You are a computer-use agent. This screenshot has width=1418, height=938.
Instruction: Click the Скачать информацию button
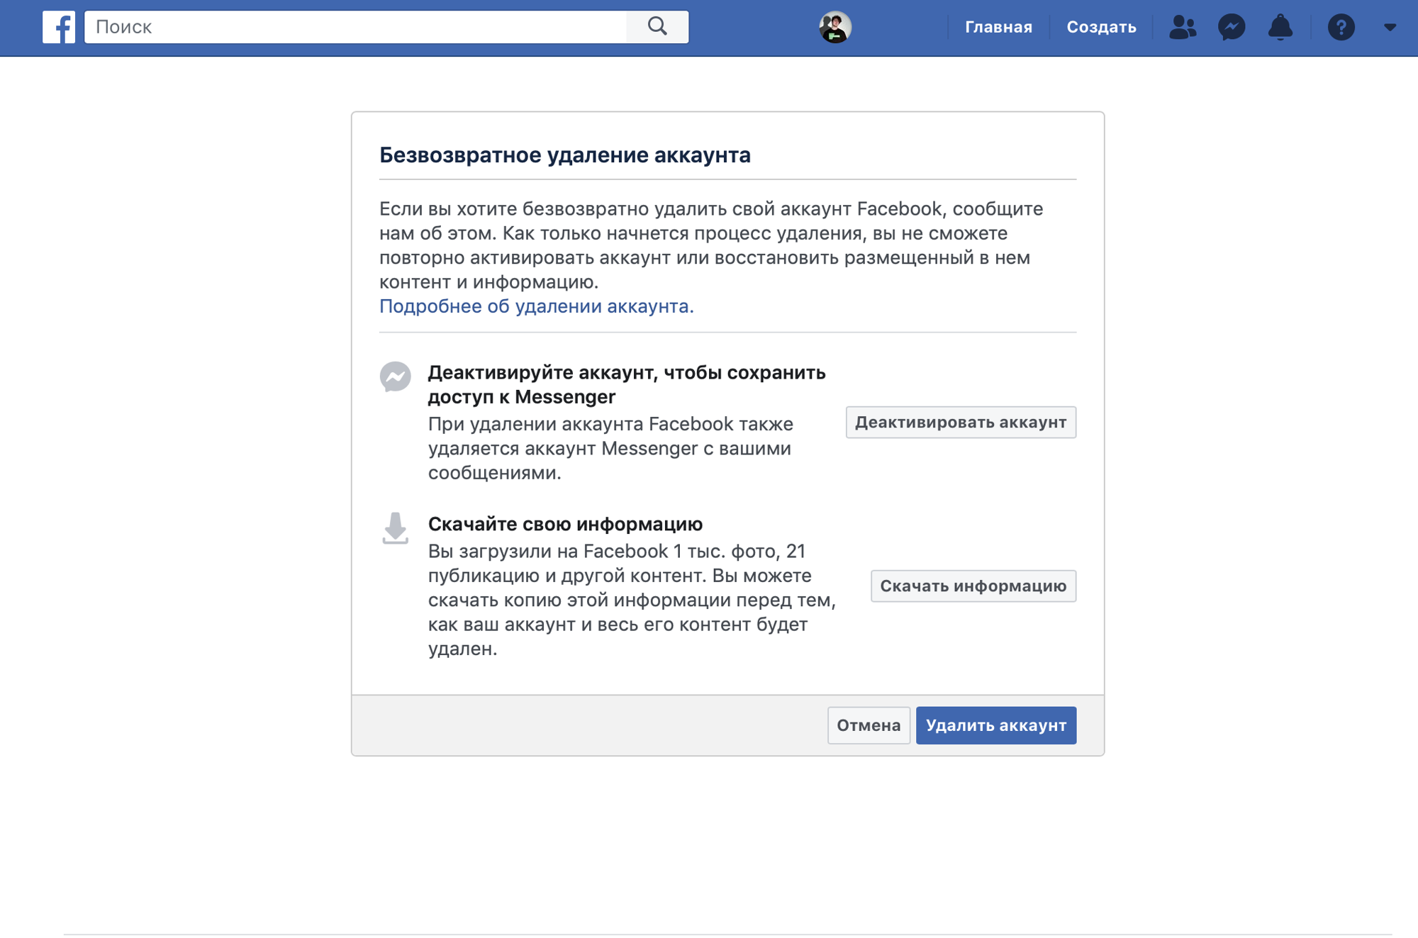(x=973, y=586)
